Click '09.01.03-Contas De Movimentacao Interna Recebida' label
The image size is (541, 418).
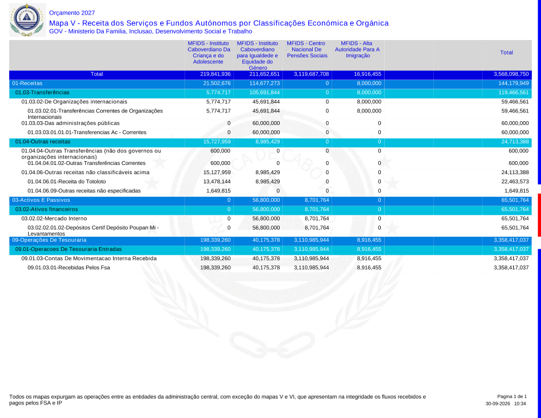pos(89,258)
